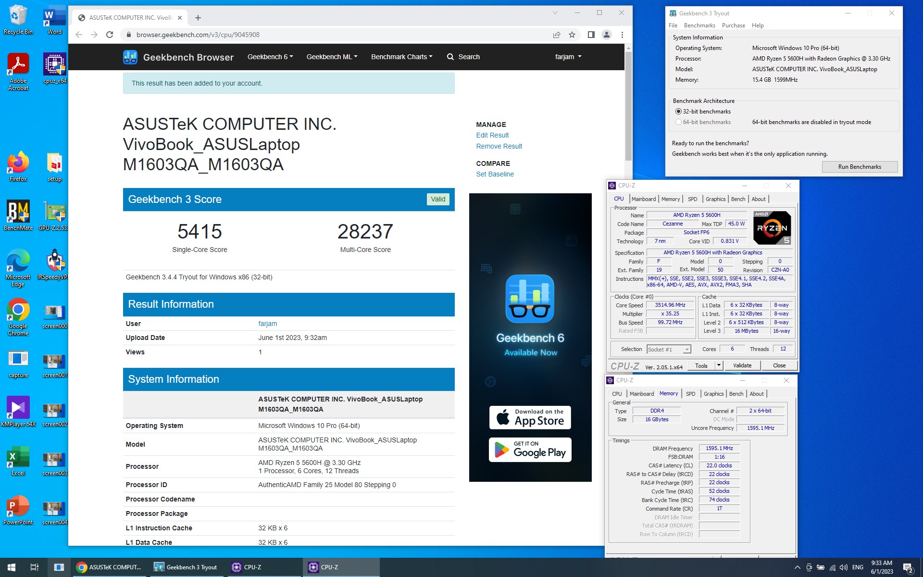Screen dimensions: 923x577
Task: Open screen000 desktop image file
Action: pos(54,316)
